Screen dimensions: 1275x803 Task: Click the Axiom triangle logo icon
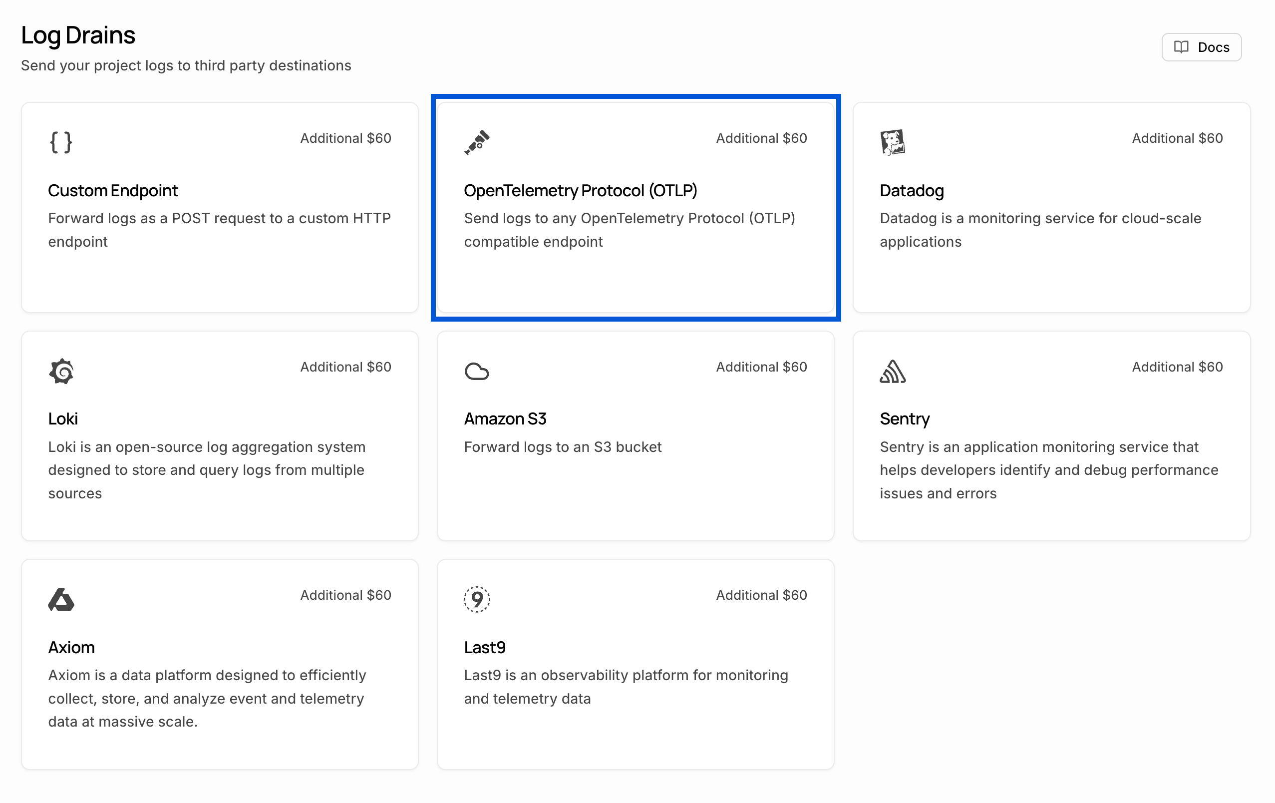pyautogui.click(x=61, y=600)
